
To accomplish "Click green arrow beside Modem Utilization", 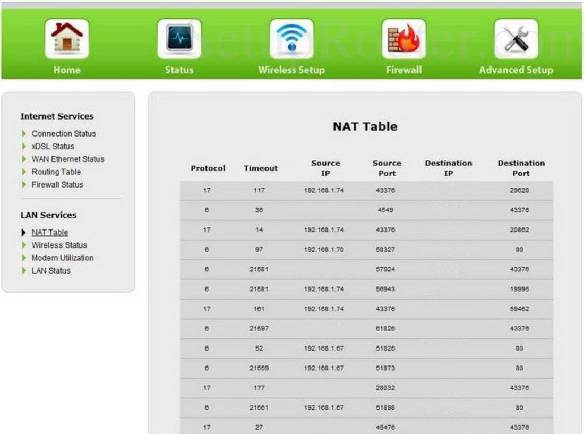I will pyautogui.click(x=24, y=258).
